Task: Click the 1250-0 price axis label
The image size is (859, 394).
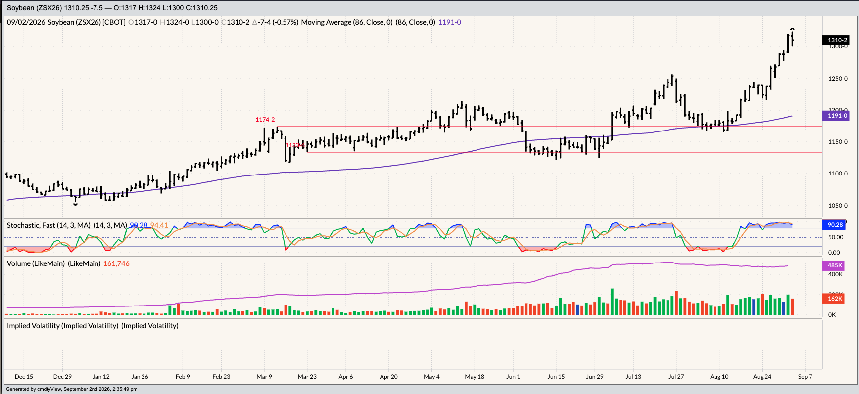Action: [838, 79]
